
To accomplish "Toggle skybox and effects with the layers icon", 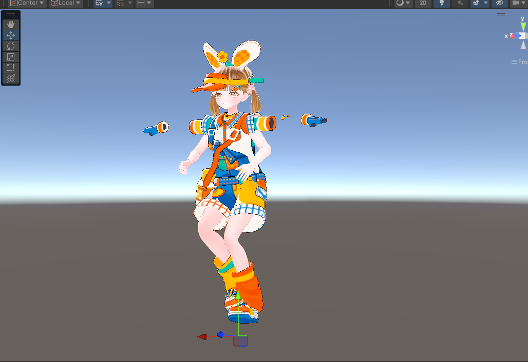I will coord(476,3).
